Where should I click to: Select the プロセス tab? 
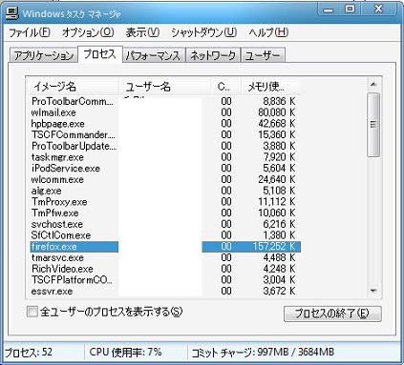tap(100, 54)
